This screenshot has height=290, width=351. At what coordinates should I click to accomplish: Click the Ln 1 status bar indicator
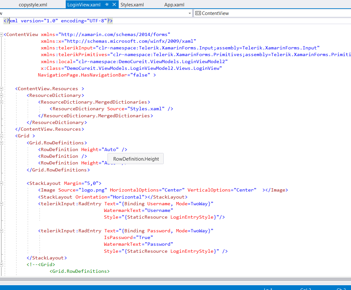268,289
